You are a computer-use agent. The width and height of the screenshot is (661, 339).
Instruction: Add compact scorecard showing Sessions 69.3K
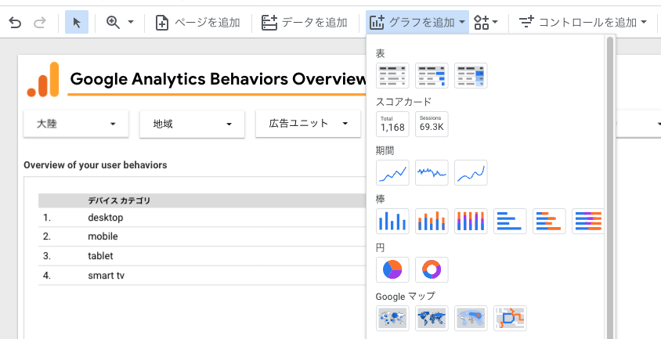click(x=432, y=124)
